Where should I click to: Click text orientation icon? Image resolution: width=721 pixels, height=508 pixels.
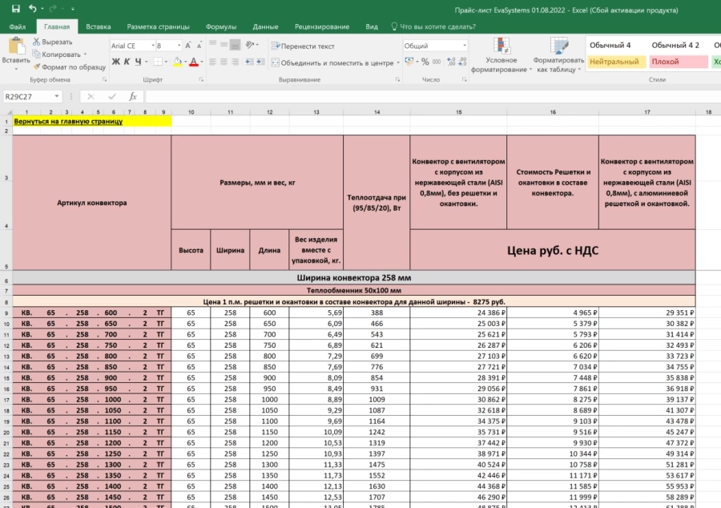pos(250,45)
